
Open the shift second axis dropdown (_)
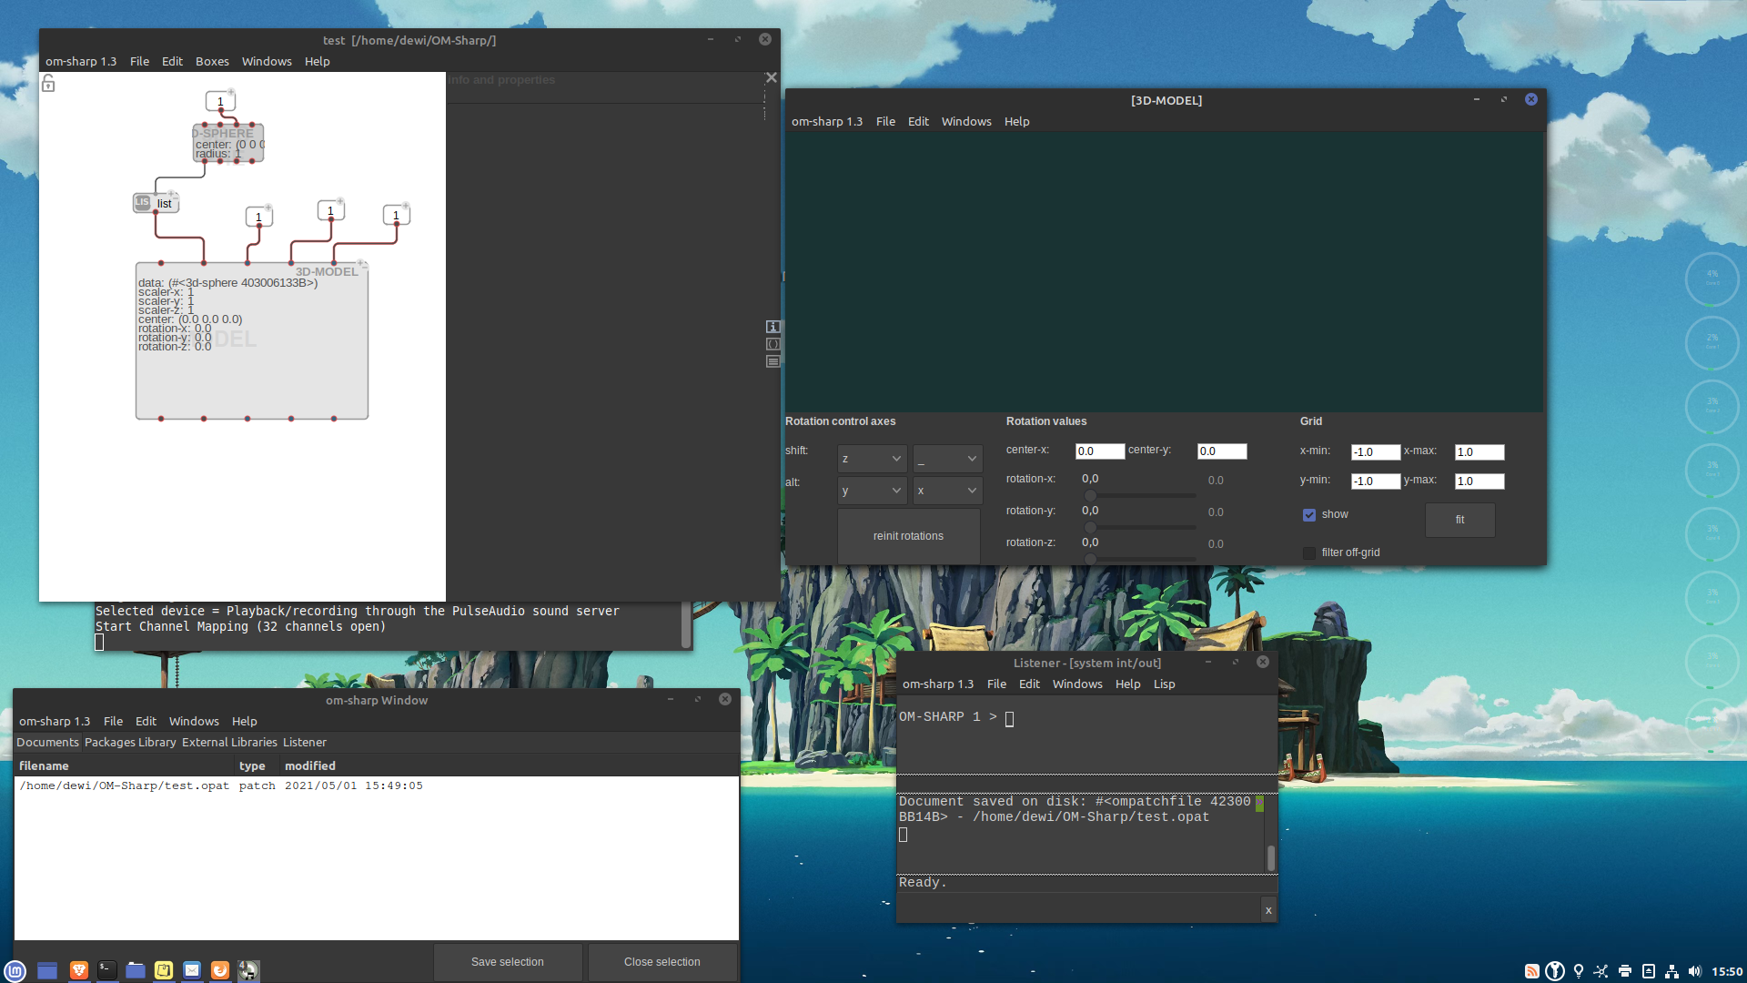tap(947, 459)
